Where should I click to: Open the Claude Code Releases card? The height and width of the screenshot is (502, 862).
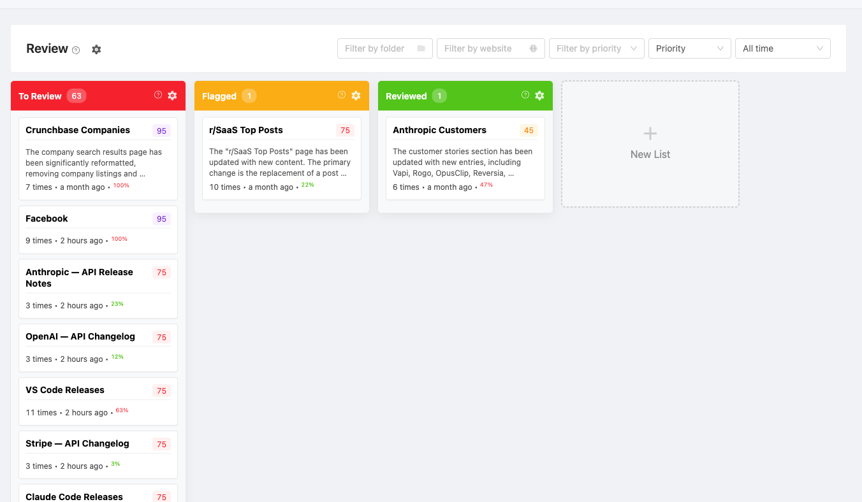pyautogui.click(x=98, y=494)
